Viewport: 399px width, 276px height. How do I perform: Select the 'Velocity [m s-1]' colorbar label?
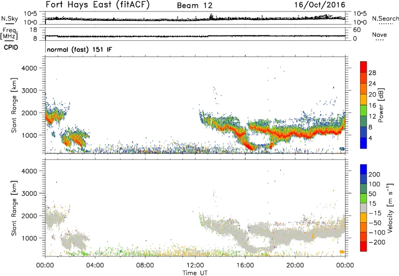391,208
